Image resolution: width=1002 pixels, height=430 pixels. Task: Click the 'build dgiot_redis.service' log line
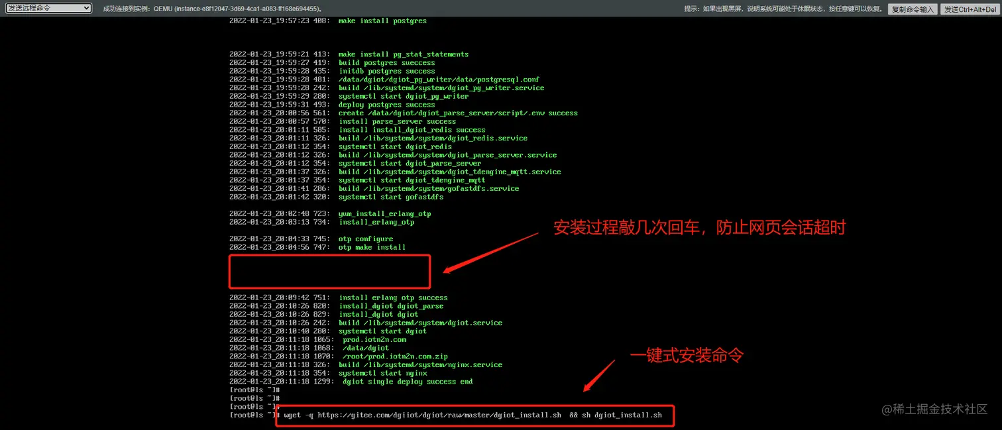tap(378, 138)
